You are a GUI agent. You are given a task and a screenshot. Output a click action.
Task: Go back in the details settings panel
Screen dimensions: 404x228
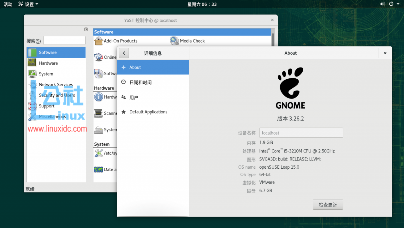point(124,53)
